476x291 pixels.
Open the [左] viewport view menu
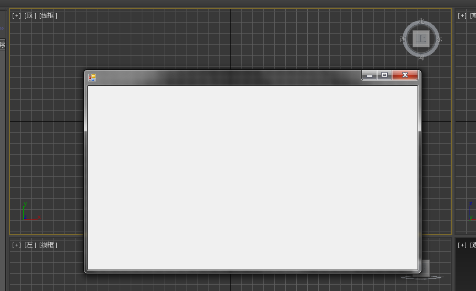(30, 245)
